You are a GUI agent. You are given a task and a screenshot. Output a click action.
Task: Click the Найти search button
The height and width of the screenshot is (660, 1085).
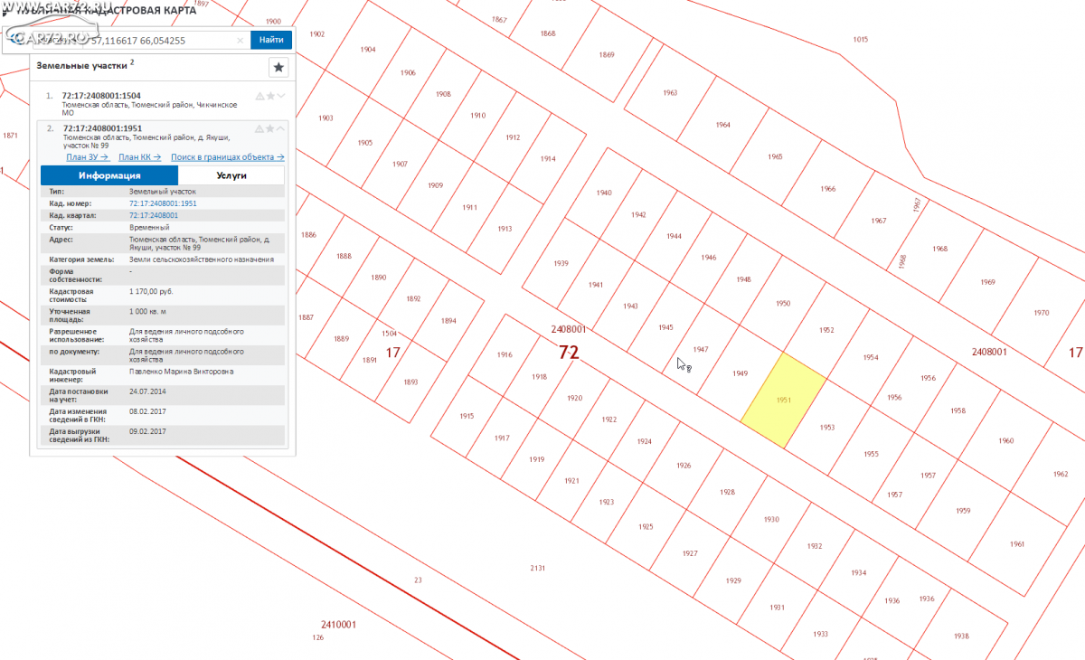pyautogui.click(x=271, y=40)
